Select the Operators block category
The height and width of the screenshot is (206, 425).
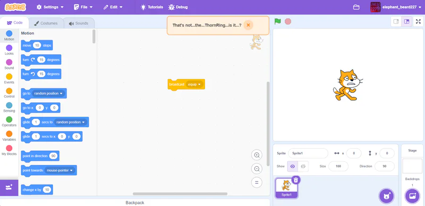(9, 122)
